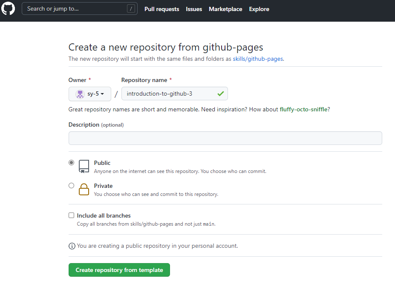
Task: Click the Repository name input field
Action: 170,93
